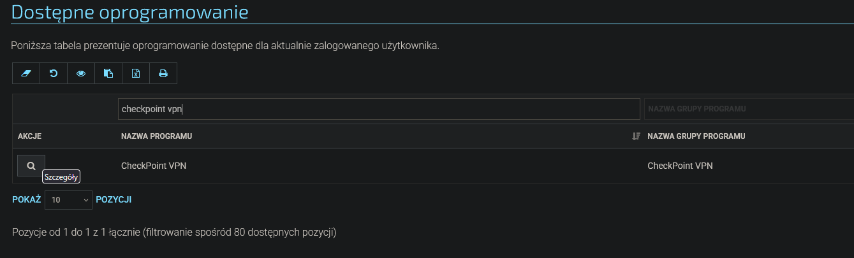Sort by Nazwa programu column header
Screen dimensions: 854x258
(157, 136)
